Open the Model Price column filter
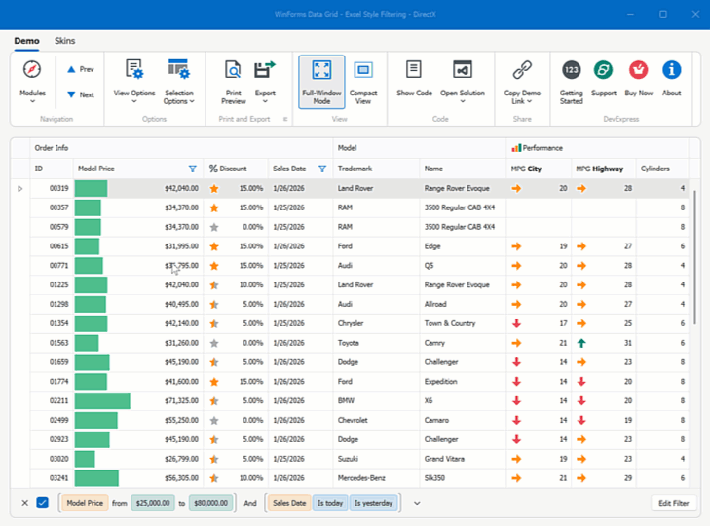Viewport: 710px width, 526px height. click(193, 169)
